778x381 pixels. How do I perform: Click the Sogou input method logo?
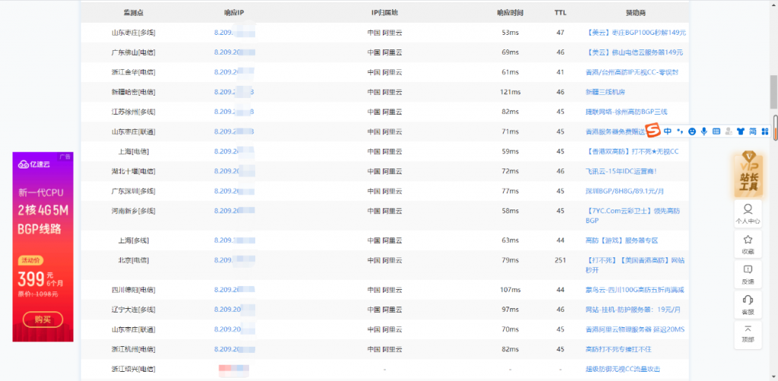(x=653, y=131)
